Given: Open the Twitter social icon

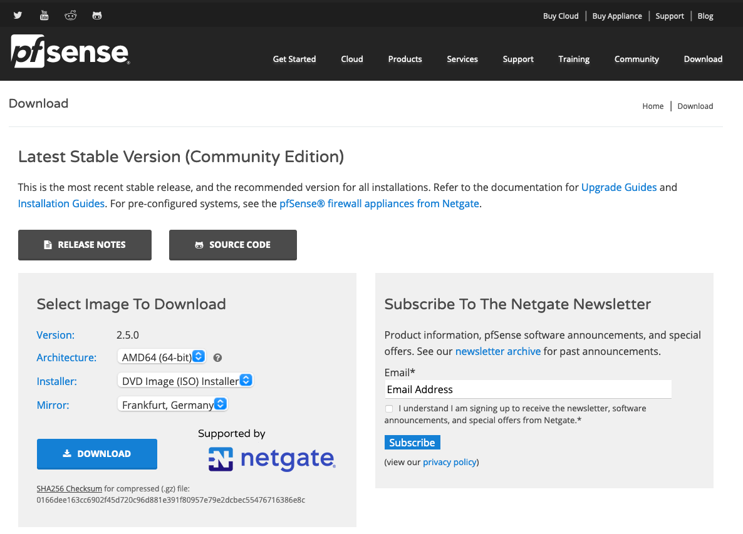Looking at the screenshot, I should coord(18,15).
